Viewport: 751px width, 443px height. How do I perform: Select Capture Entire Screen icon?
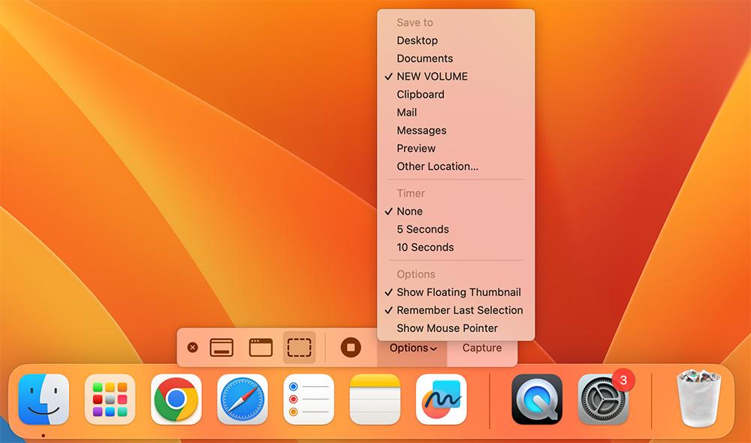pyautogui.click(x=222, y=348)
